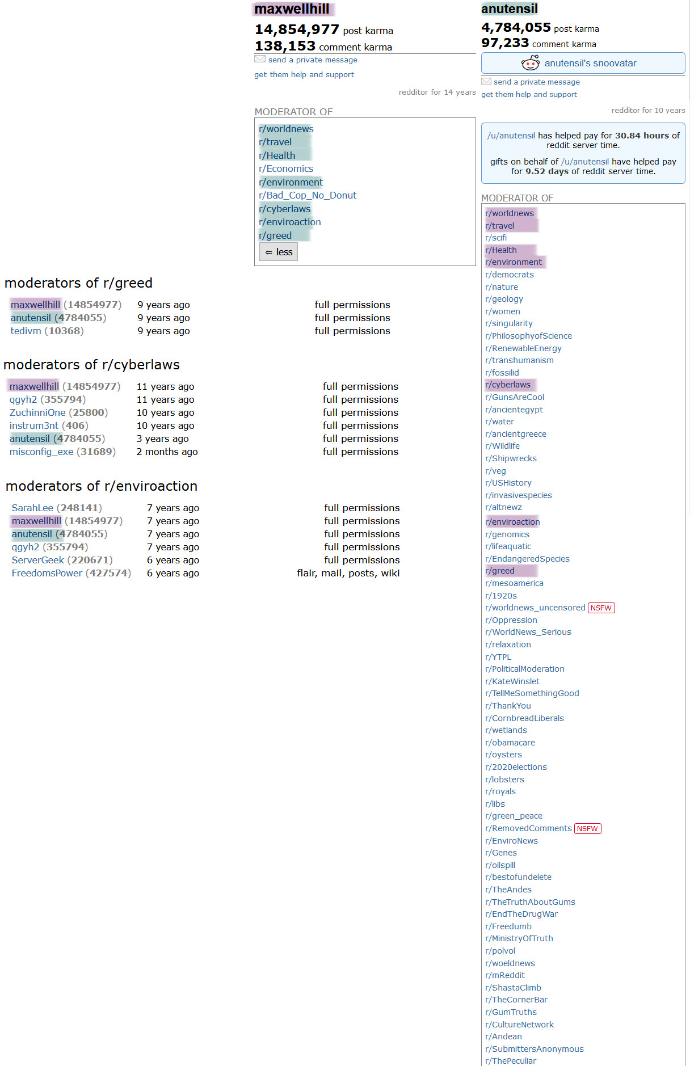The image size is (690, 1066).
Task: Open r/ShastaClimb subreddit link
Action: (x=513, y=988)
